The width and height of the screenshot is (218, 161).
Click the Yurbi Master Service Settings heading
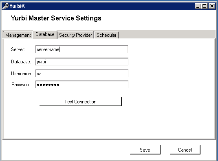56,18
